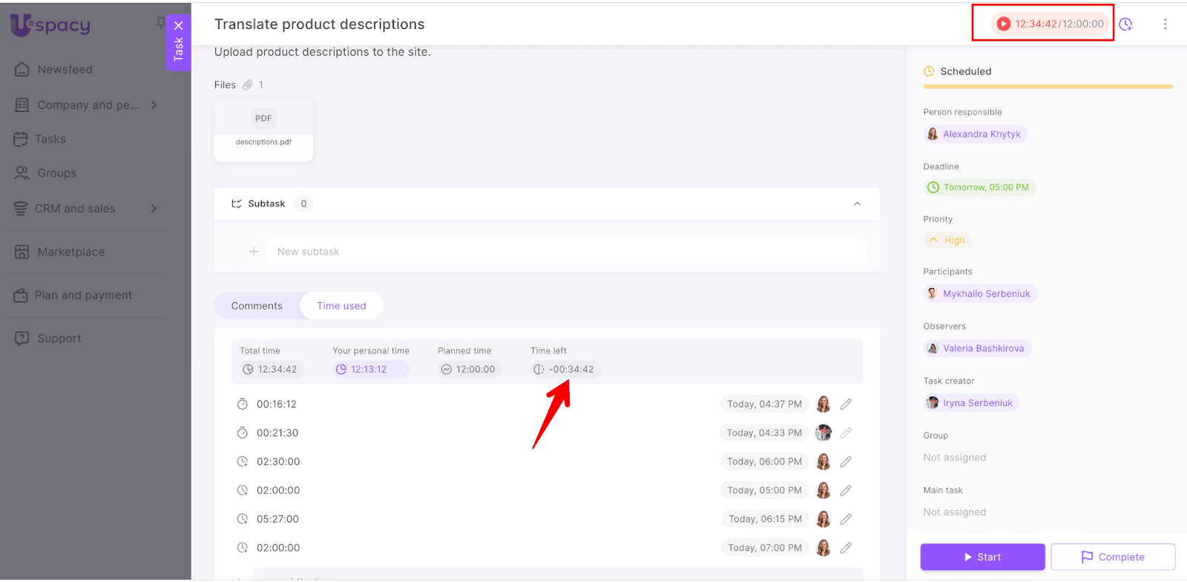Click the plus icon beside New subtask
The width and height of the screenshot is (1187, 582).
(x=254, y=252)
